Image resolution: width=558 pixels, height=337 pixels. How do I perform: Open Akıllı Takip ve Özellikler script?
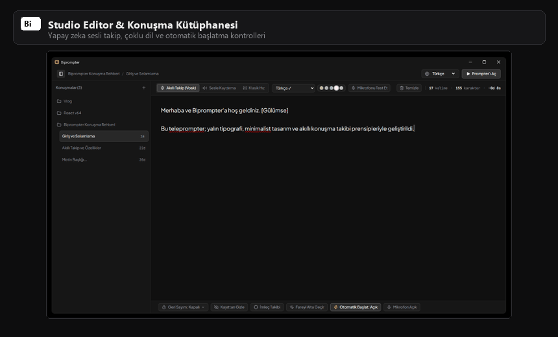point(104,148)
